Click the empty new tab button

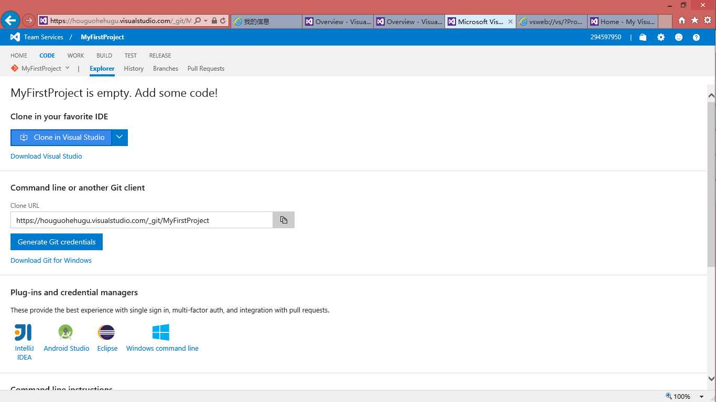coord(665,21)
